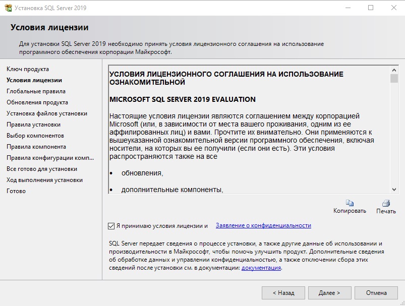Click the Print (Печать) printer icon
This screenshot has width=405, height=306.
(386, 203)
